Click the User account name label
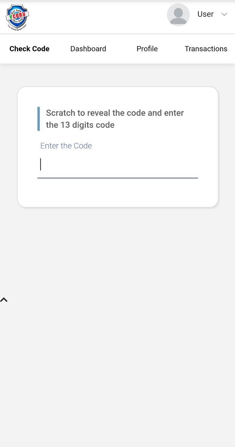The image size is (235, 447). point(205,14)
